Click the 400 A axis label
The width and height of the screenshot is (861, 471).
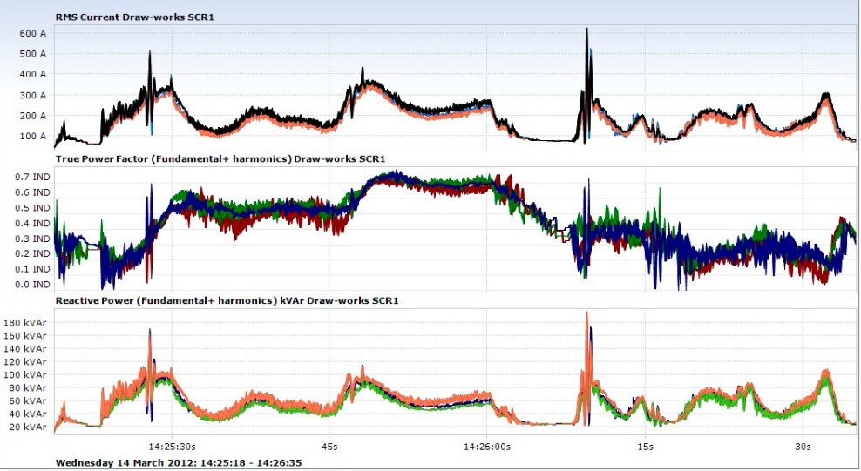[x=33, y=74]
